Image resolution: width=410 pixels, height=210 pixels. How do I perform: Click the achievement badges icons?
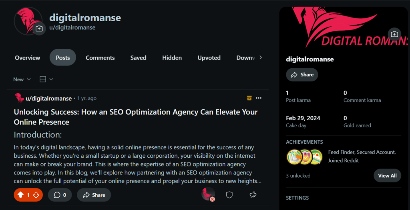click(305, 157)
